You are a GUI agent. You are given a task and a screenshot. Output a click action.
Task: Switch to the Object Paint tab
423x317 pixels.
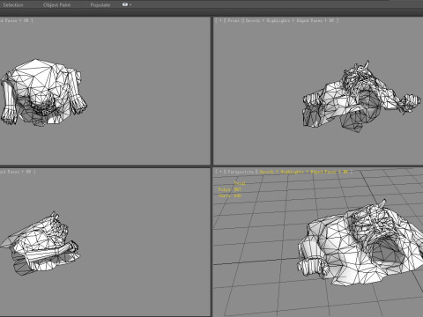(56, 5)
